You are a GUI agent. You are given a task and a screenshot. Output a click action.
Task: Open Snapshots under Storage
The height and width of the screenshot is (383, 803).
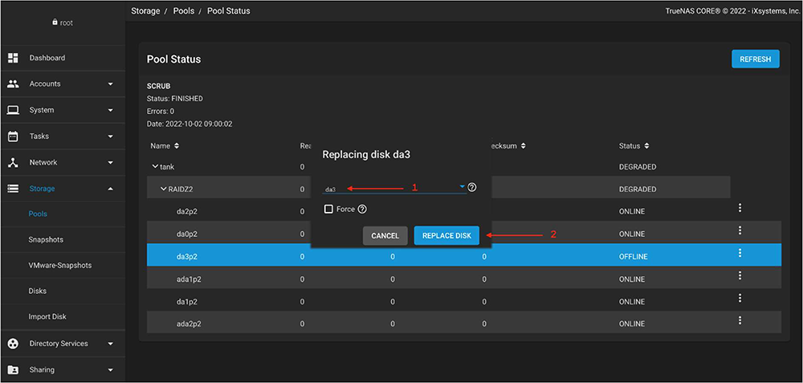click(46, 239)
